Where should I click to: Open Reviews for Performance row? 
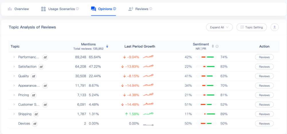pos(264,57)
